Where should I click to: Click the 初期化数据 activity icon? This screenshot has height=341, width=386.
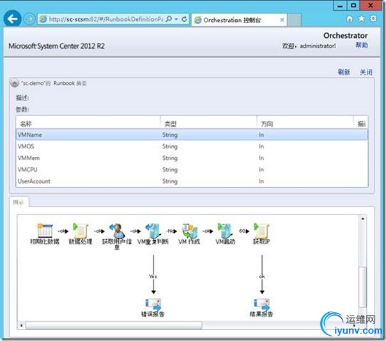pyautogui.click(x=45, y=230)
